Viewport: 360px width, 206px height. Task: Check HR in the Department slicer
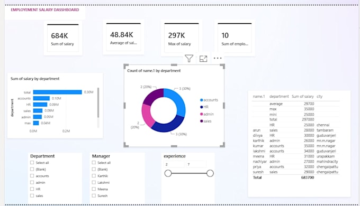(x=32, y=189)
